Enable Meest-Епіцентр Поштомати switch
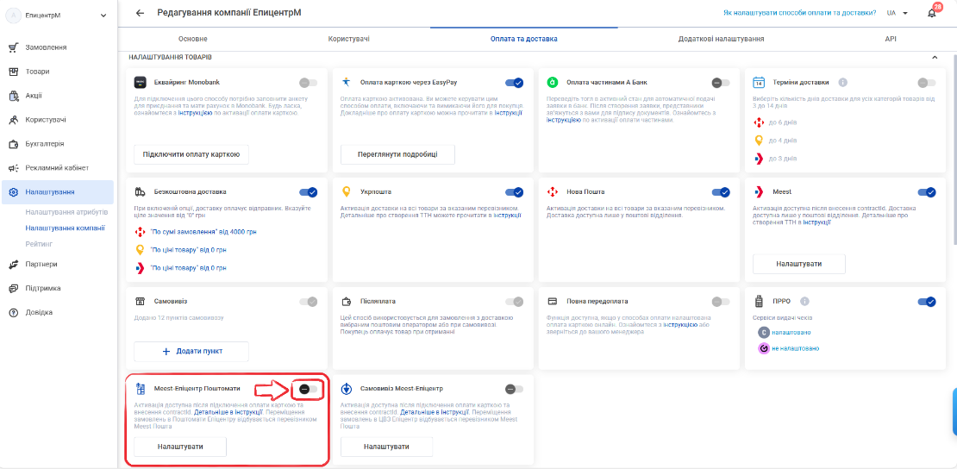The image size is (957, 469). coord(308,389)
